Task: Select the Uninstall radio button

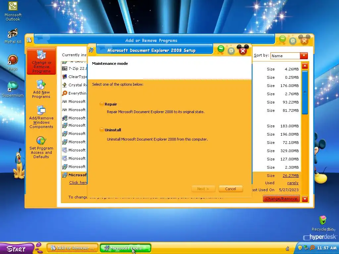Action: tap(102, 130)
